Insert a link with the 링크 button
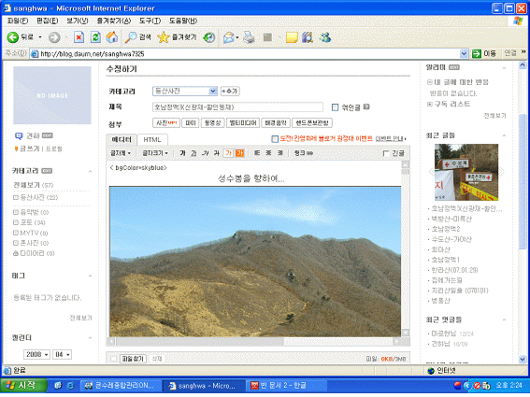 (303, 153)
